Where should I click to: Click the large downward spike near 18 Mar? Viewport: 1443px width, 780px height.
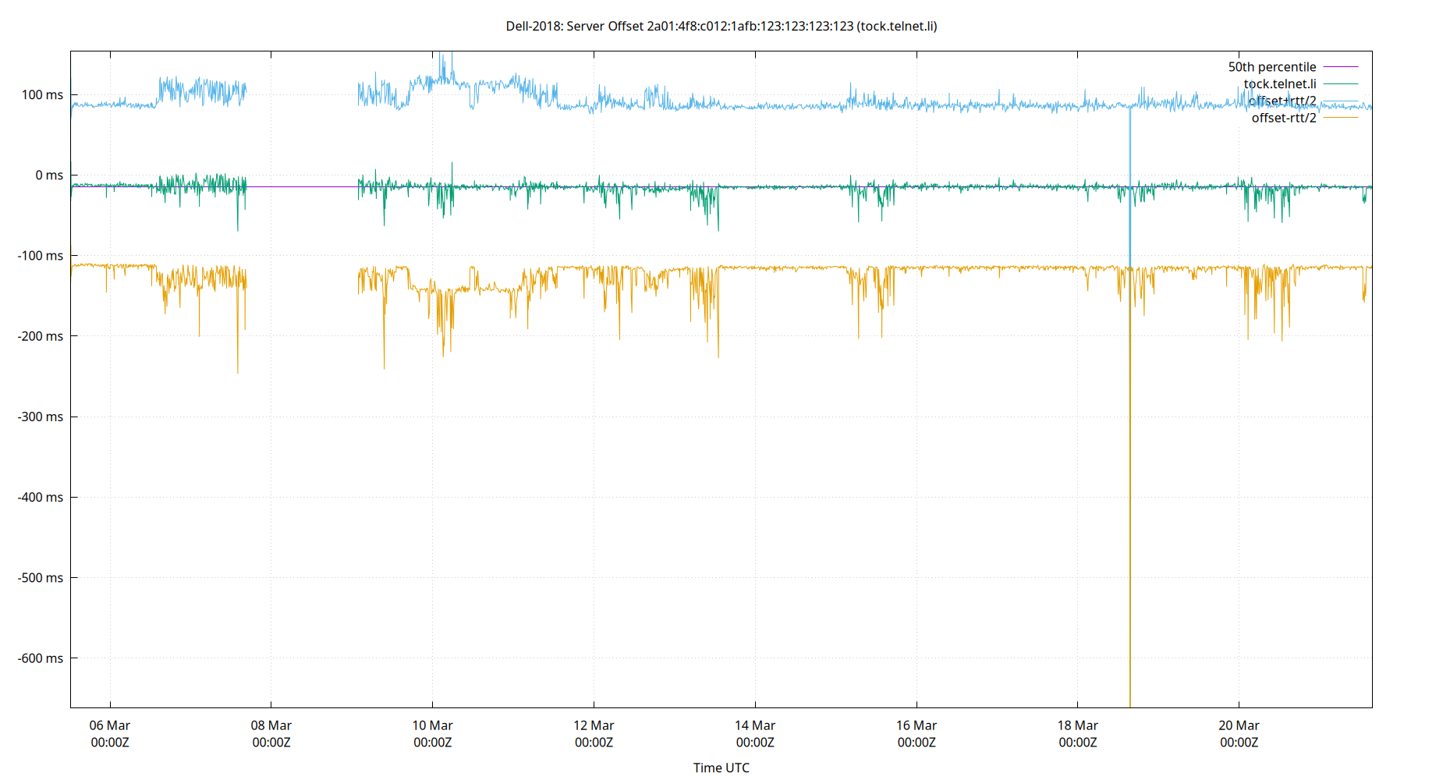tap(1130, 468)
